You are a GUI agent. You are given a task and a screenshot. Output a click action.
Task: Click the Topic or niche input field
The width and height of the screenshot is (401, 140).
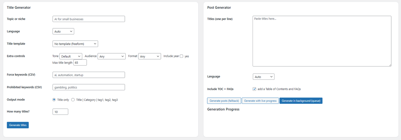(x=88, y=19)
